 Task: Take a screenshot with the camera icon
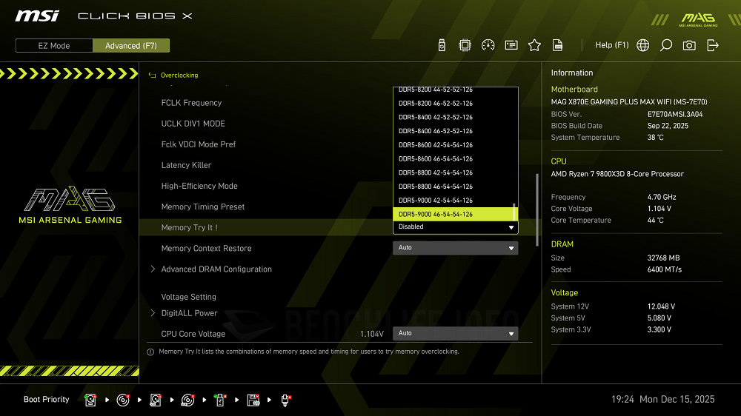click(689, 45)
